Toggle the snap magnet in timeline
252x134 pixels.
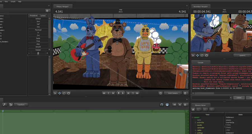tap(162, 105)
